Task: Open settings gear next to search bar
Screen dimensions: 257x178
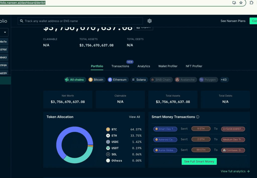Action: [x=149, y=21]
